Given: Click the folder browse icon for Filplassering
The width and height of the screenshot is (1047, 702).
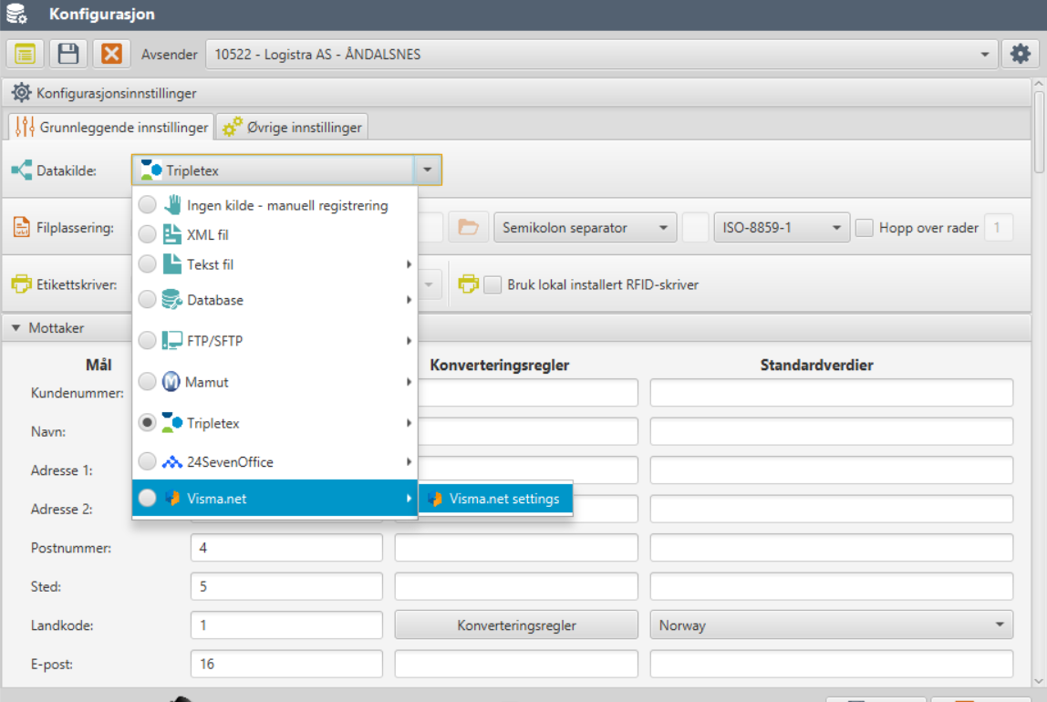Looking at the screenshot, I should click(x=468, y=227).
